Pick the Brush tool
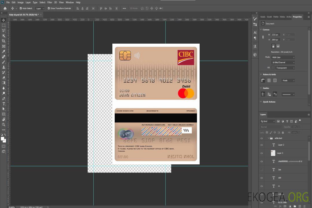 pyautogui.click(x=3, y=62)
